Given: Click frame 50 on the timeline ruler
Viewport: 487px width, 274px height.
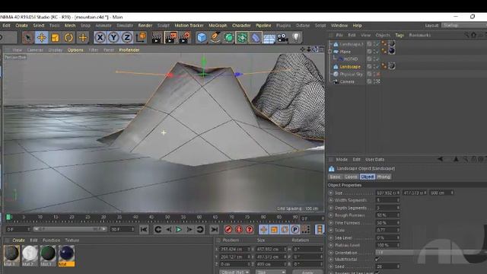Looking at the screenshot, I should [x=167, y=217].
